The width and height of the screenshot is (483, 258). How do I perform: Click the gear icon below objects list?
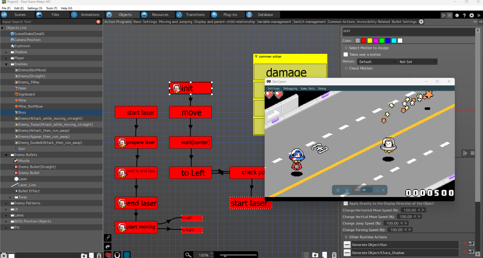coord(3,255)
